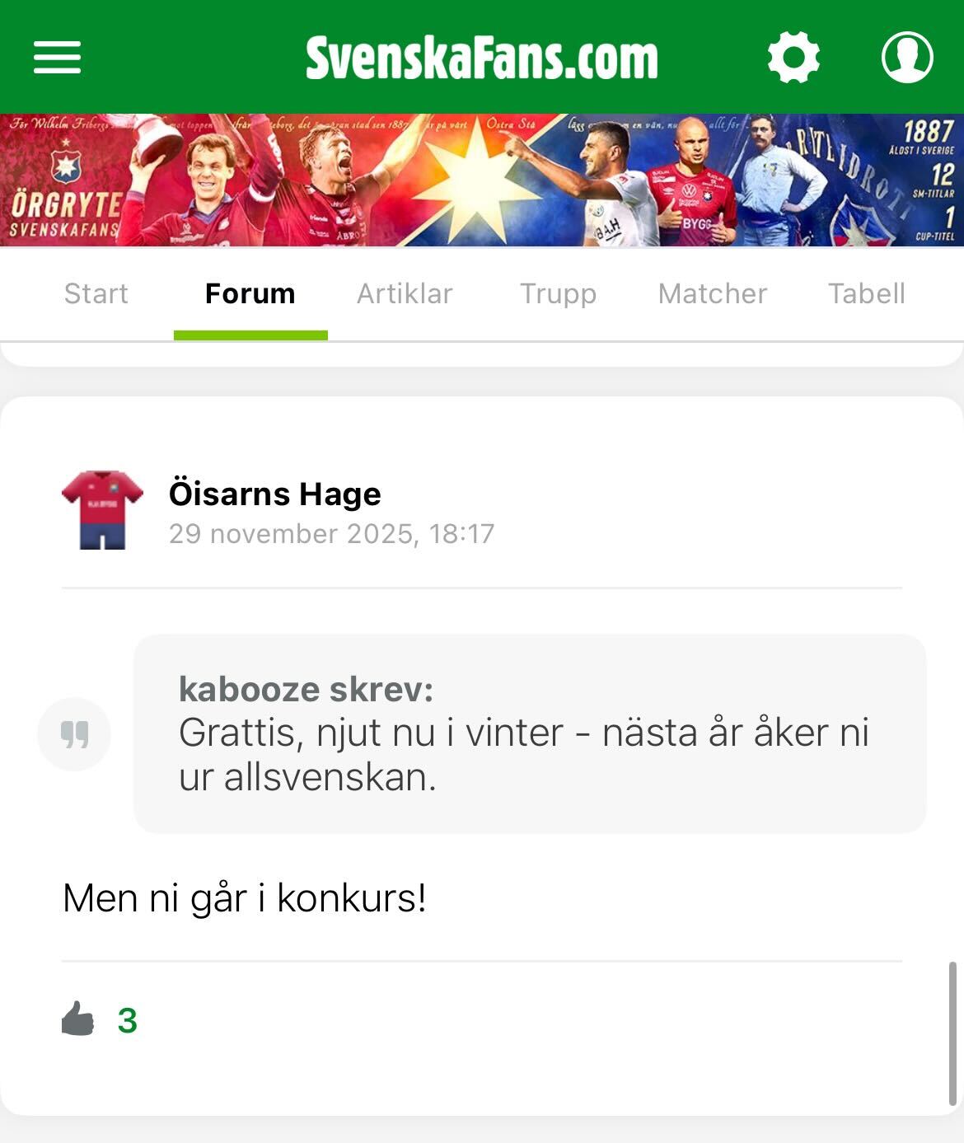
Task: Open user profile account icon
Action: [907, 57]
